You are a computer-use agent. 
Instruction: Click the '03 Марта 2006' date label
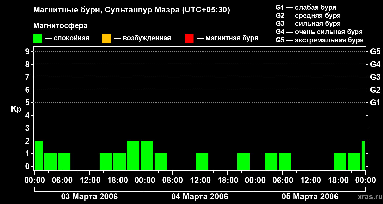click(x=89, y=196)
